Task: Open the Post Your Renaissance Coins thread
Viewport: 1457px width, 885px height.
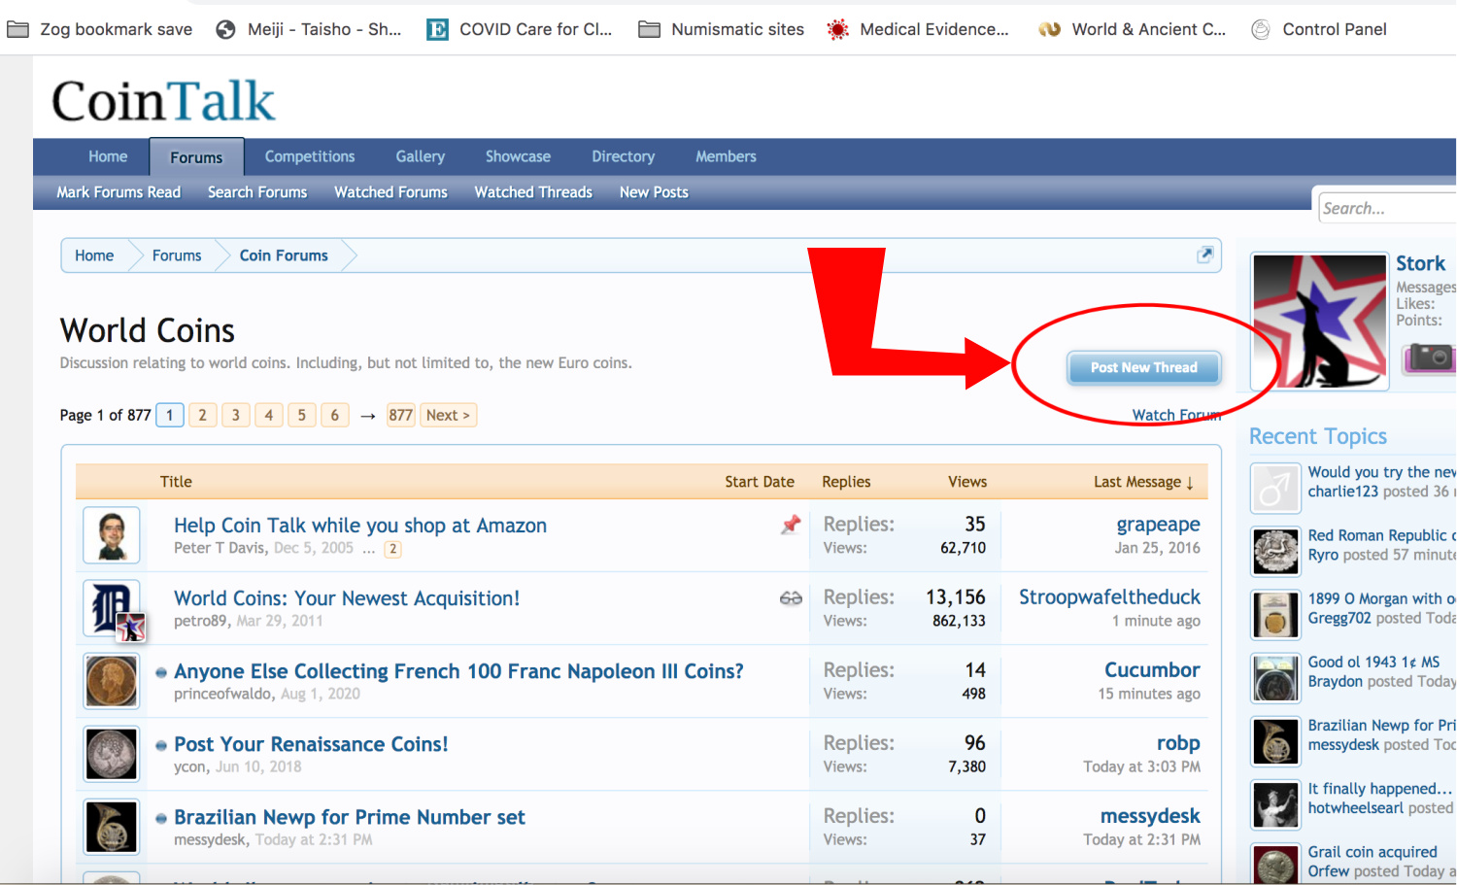Action: [x=311, y=744]
